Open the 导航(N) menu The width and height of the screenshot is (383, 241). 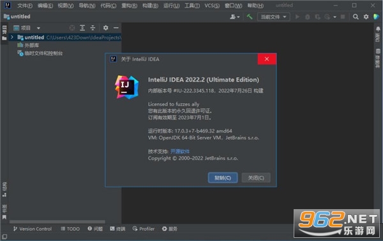pos(87,5)
